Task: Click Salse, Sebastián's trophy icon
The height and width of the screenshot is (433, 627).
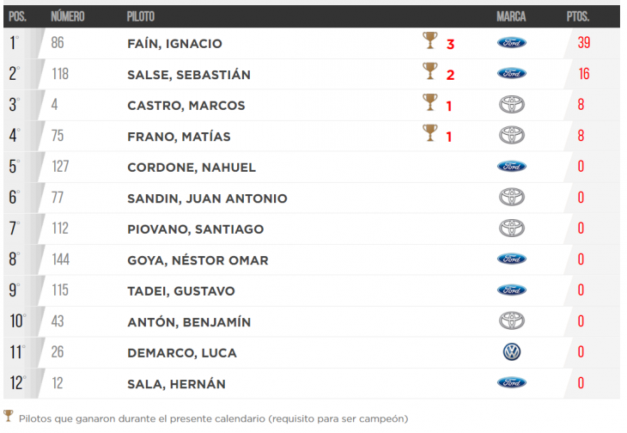Action: [x=430, y=71]
